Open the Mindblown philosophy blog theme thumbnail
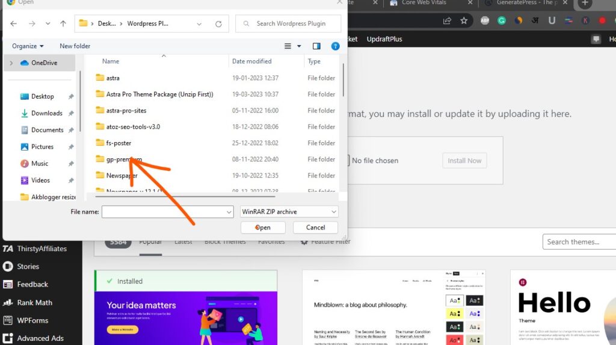This screenshot has width=616, height=345. pos(394,308)
